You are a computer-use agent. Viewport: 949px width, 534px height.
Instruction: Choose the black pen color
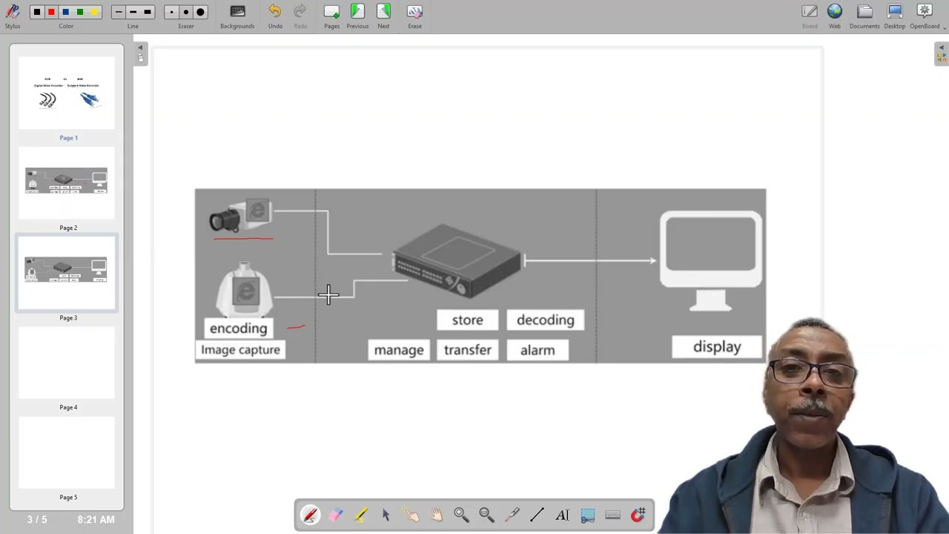(37, 12)
